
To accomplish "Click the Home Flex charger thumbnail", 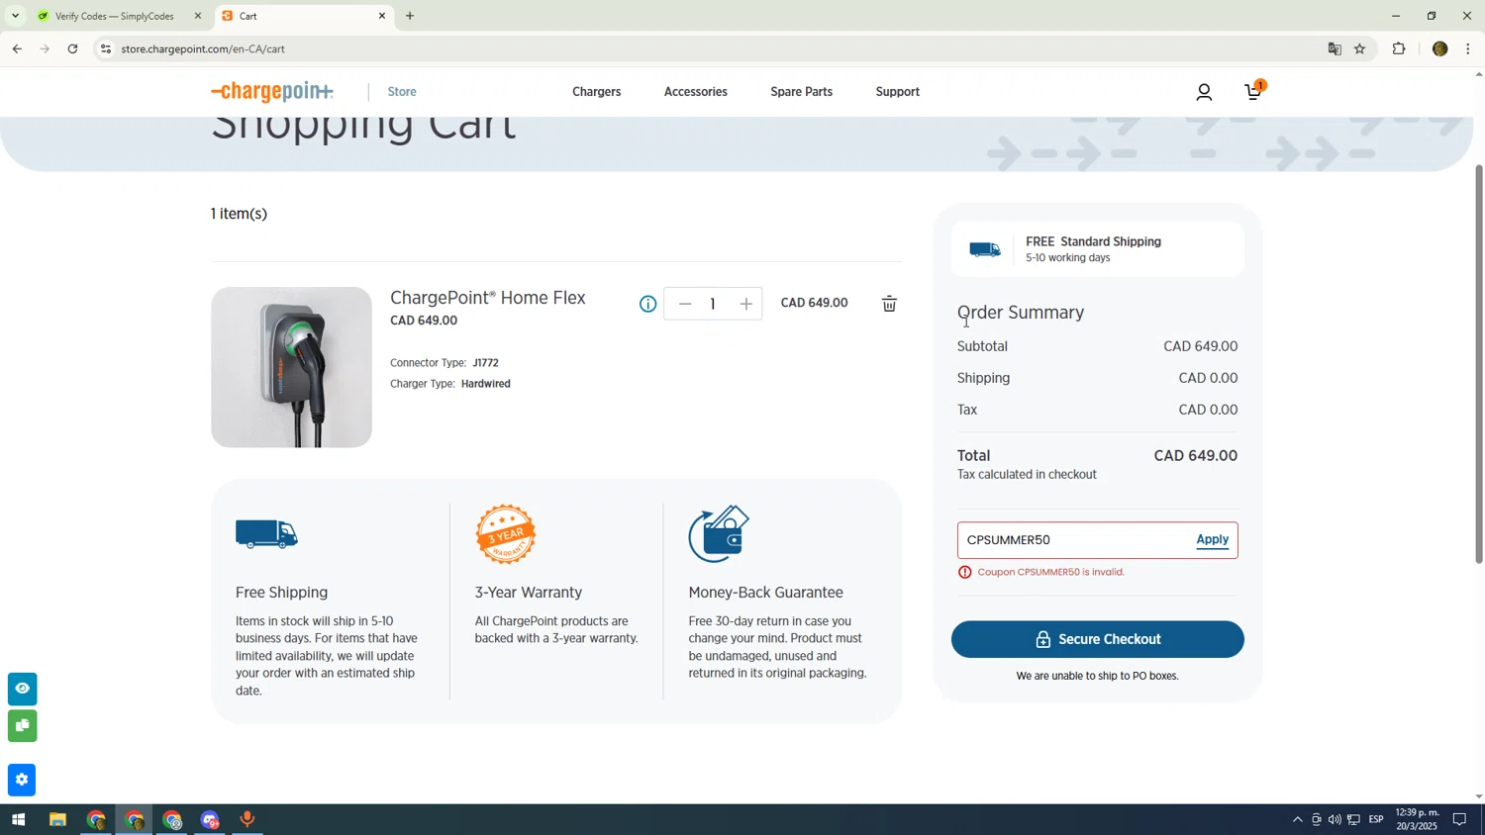I will coord(291,367).
